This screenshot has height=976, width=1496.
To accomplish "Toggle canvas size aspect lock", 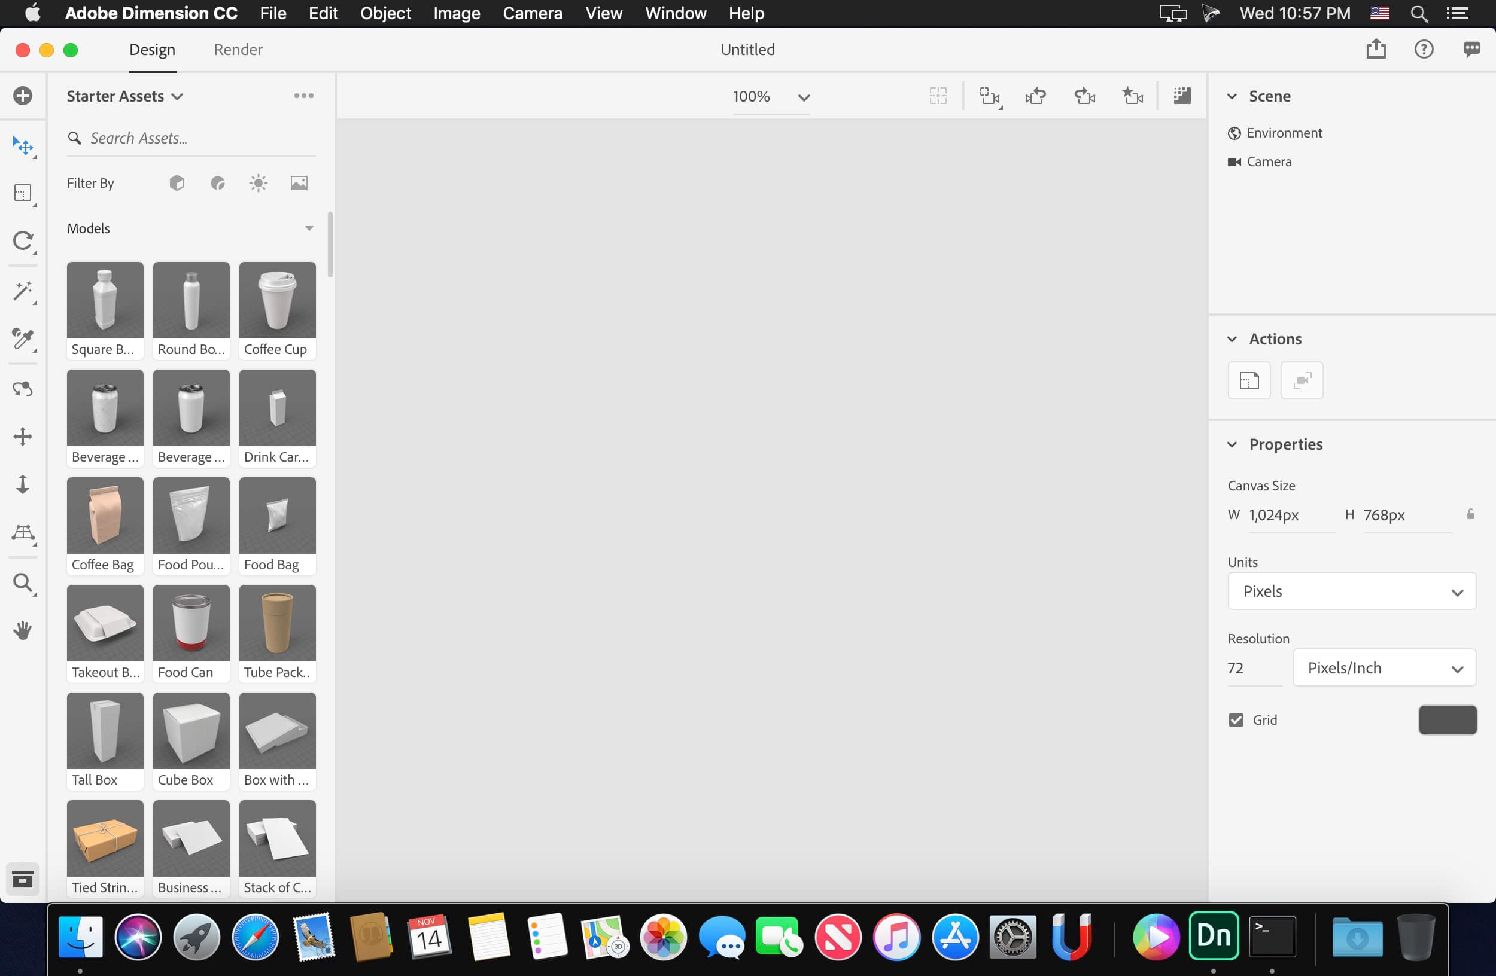I will [1470, 514].
